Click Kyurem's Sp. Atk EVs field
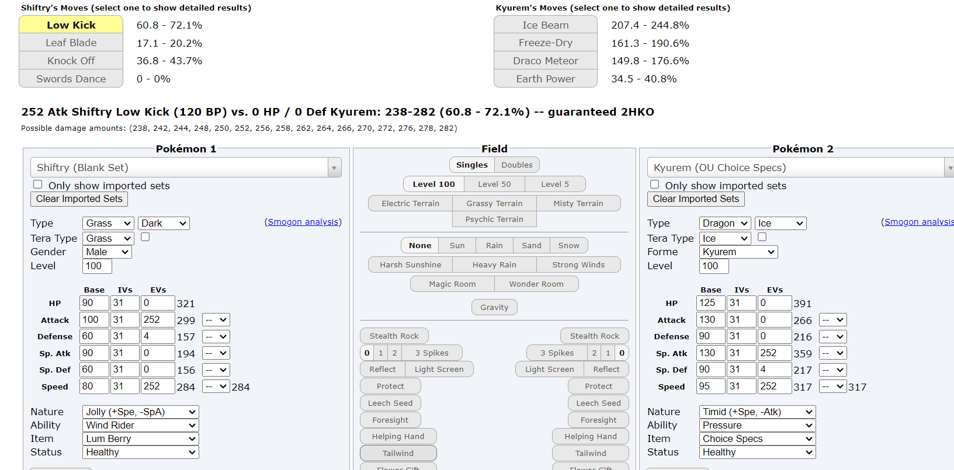This screenshot has height=470, width=954. (x=775, y=353)
